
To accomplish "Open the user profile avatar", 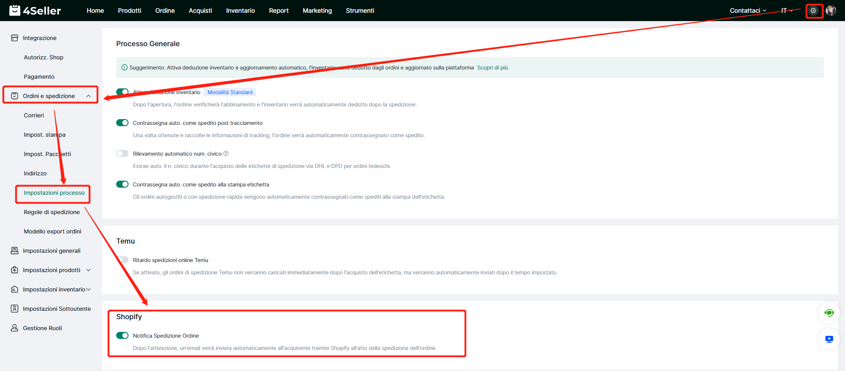I will click(831, 11).
